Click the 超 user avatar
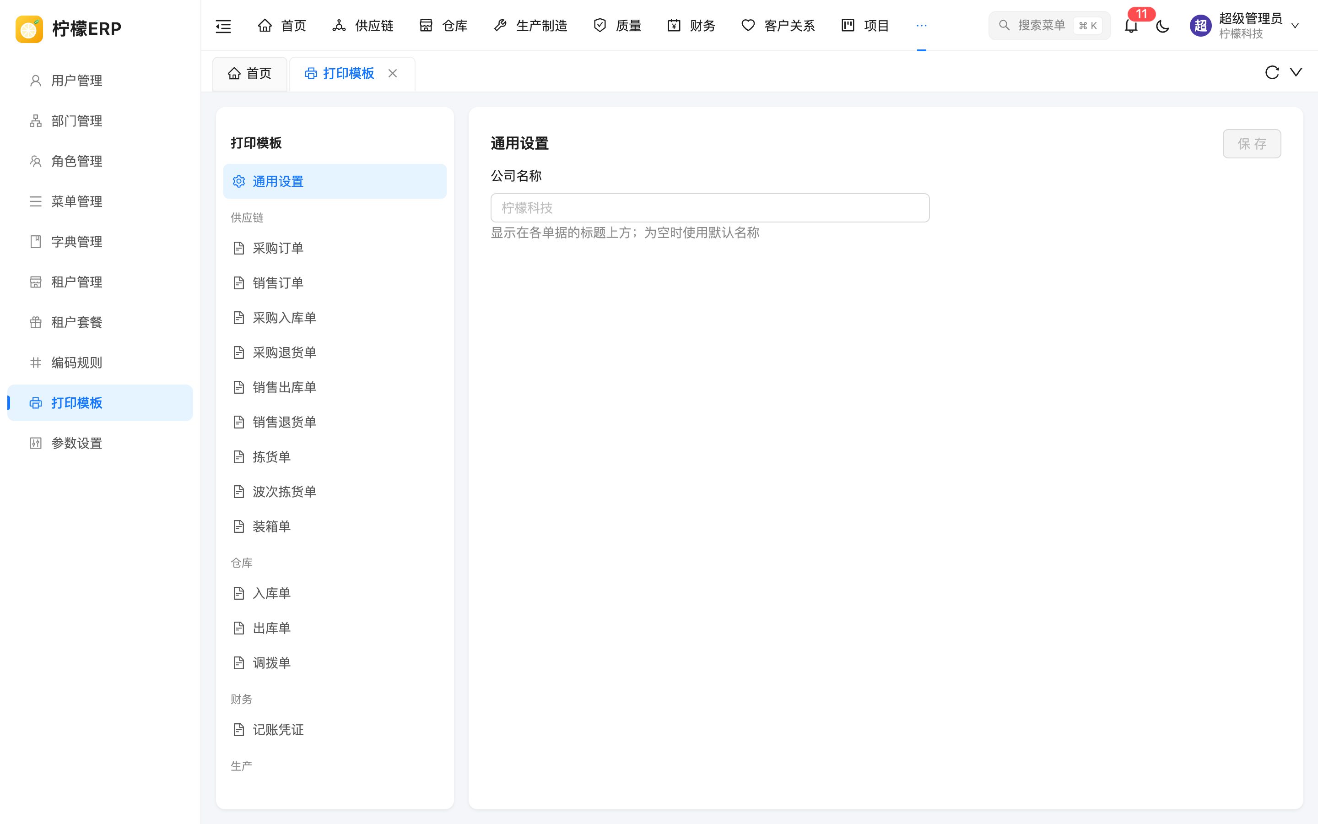The image size is (1318, 824). coord(1200,26)
